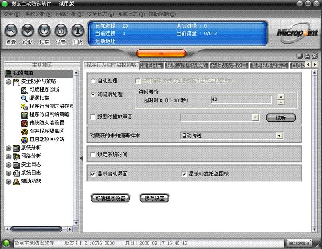The width and height of the screenshot is (322, 249).
Task: Switch to the 传统防火墙设置 tab
Action: click(229, 66)
